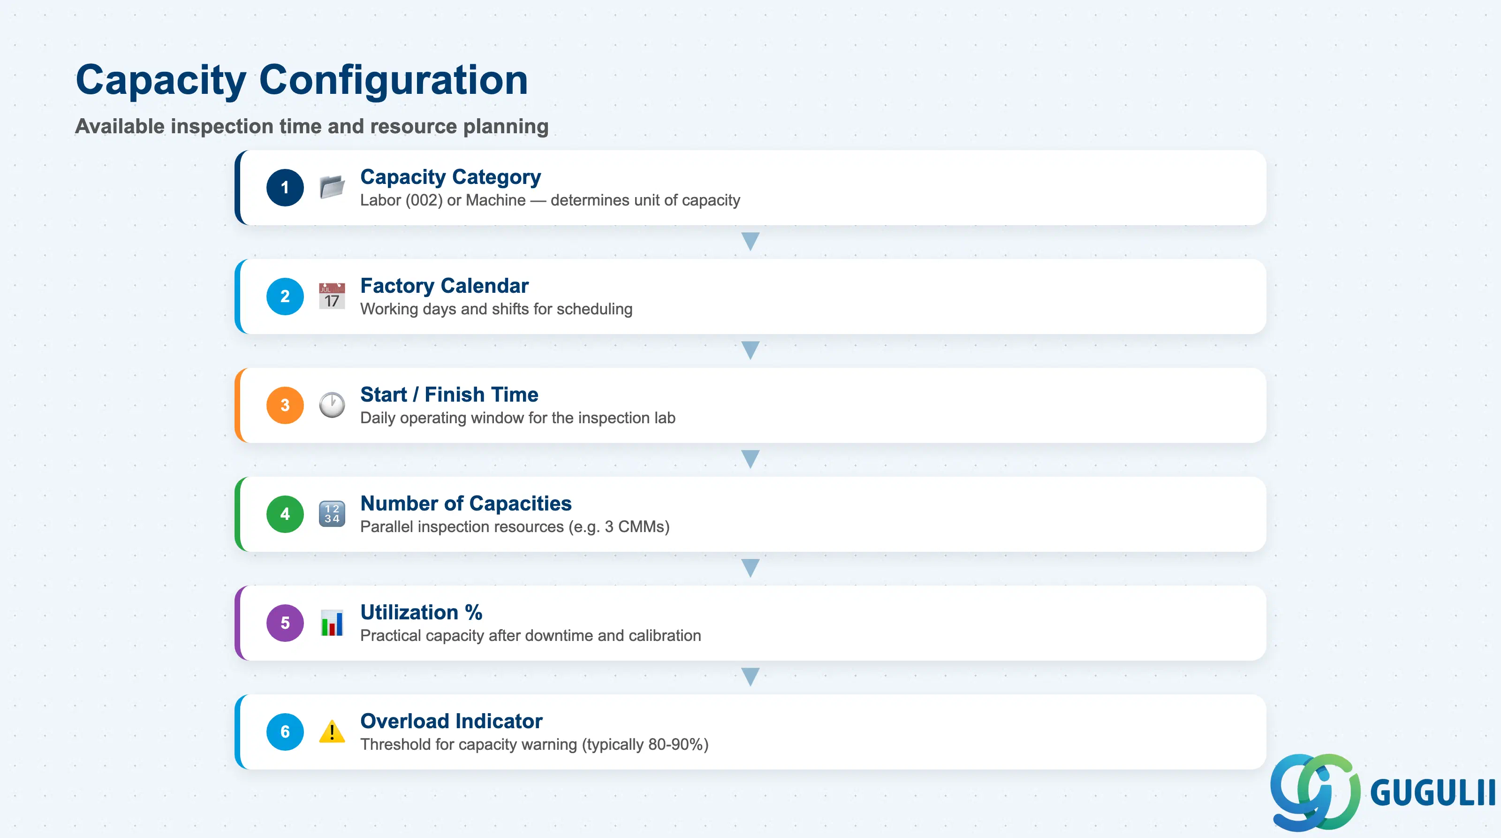Open the Overload Indicator heading
The image size is (1501, 838).
(x=451, y=721)
